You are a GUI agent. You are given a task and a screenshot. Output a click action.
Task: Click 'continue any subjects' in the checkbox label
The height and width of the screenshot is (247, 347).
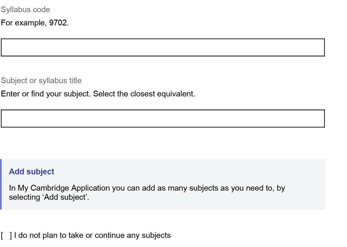133,235
